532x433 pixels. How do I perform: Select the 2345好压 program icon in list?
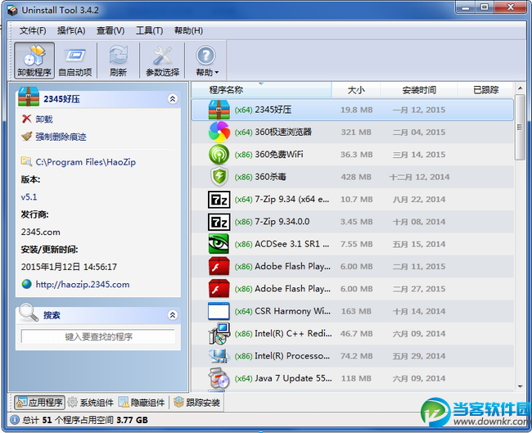219,110
